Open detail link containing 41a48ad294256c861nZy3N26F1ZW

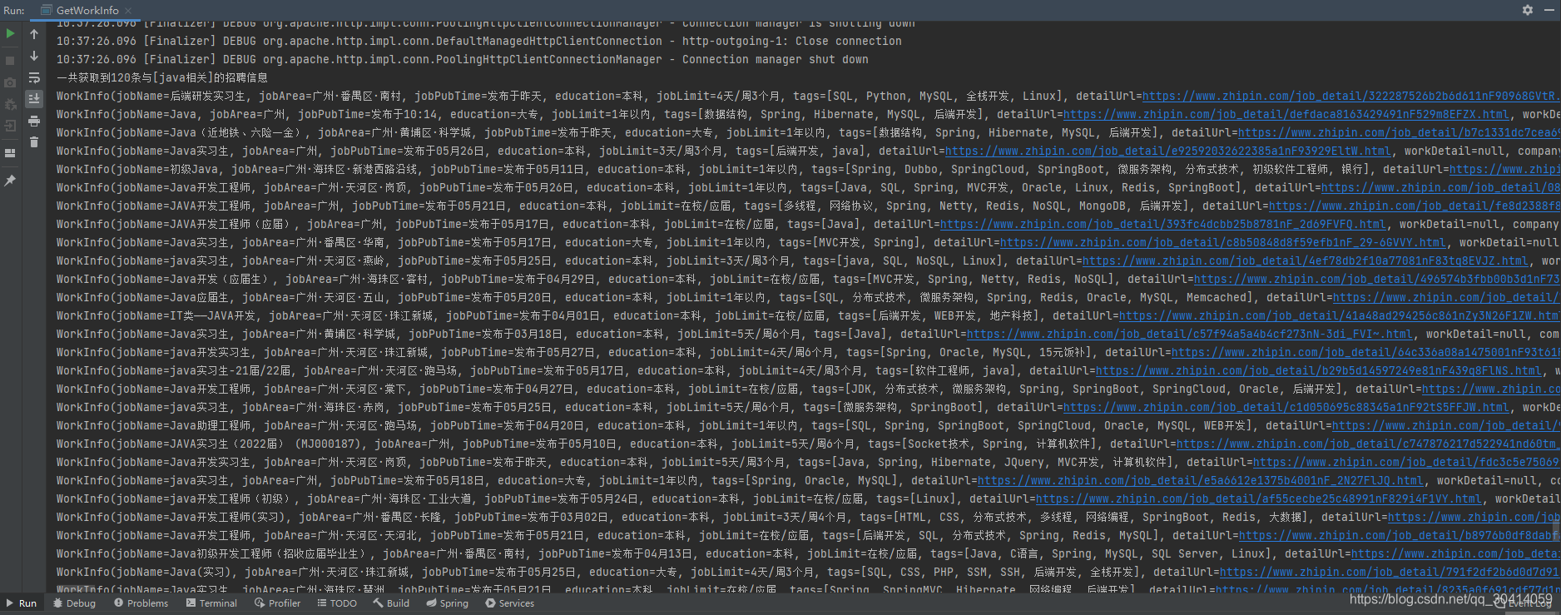click(x=1340, y=316)
